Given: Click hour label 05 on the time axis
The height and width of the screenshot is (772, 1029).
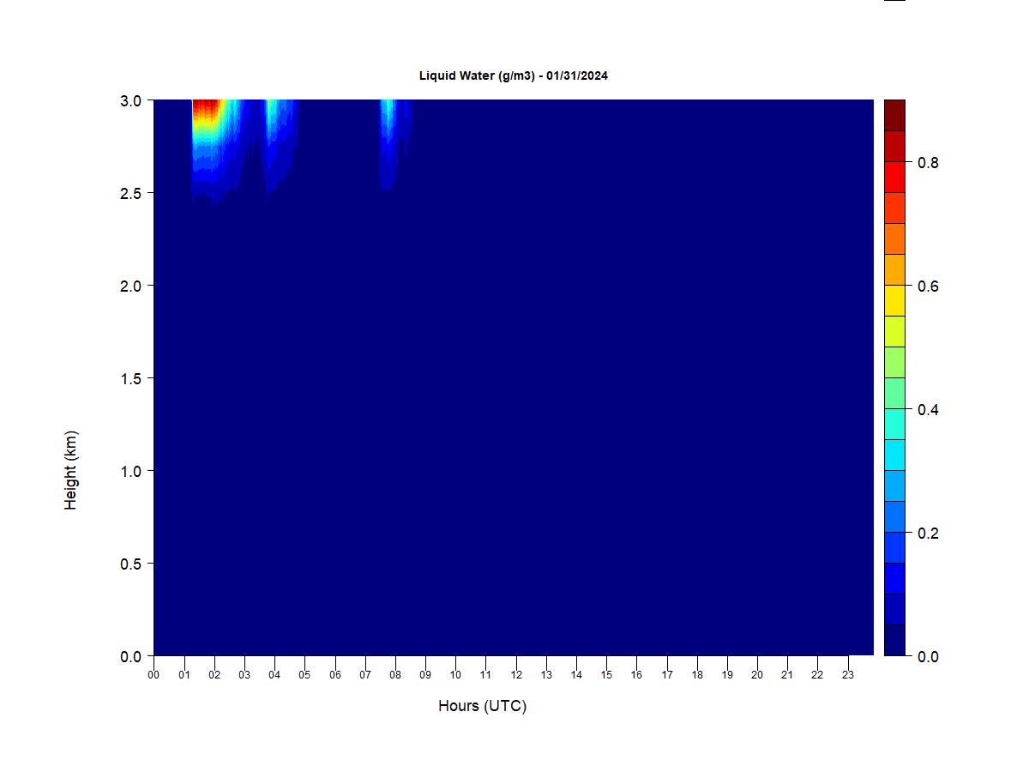Looking at the screenshot, I should (x=304, y=675).
